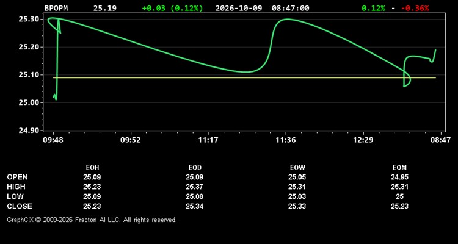Click the GraphCIX copyright notice
458x244 pixels.
[x=92, y=220]
